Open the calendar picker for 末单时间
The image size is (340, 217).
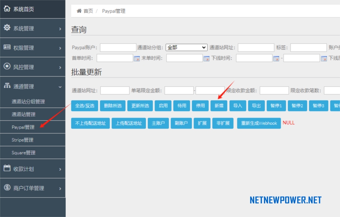(206, 58)
